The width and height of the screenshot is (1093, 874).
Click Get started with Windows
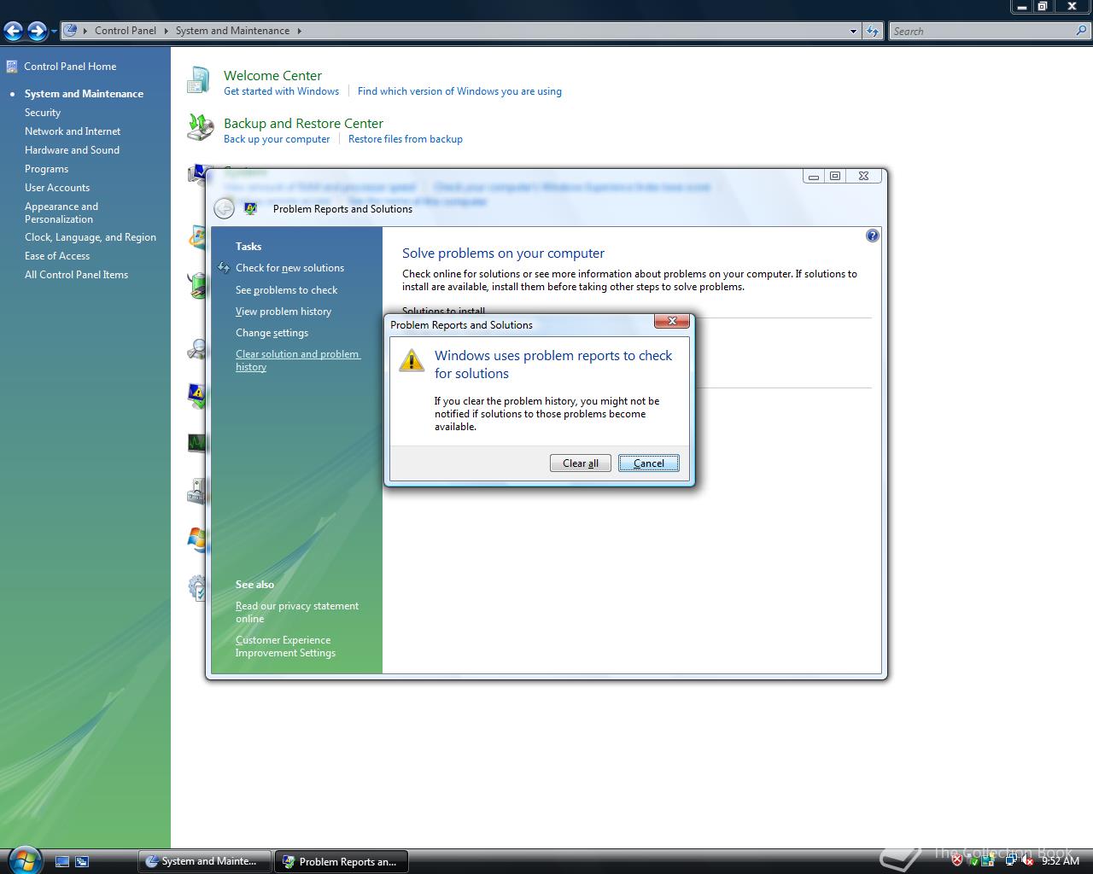pos(281,91)
